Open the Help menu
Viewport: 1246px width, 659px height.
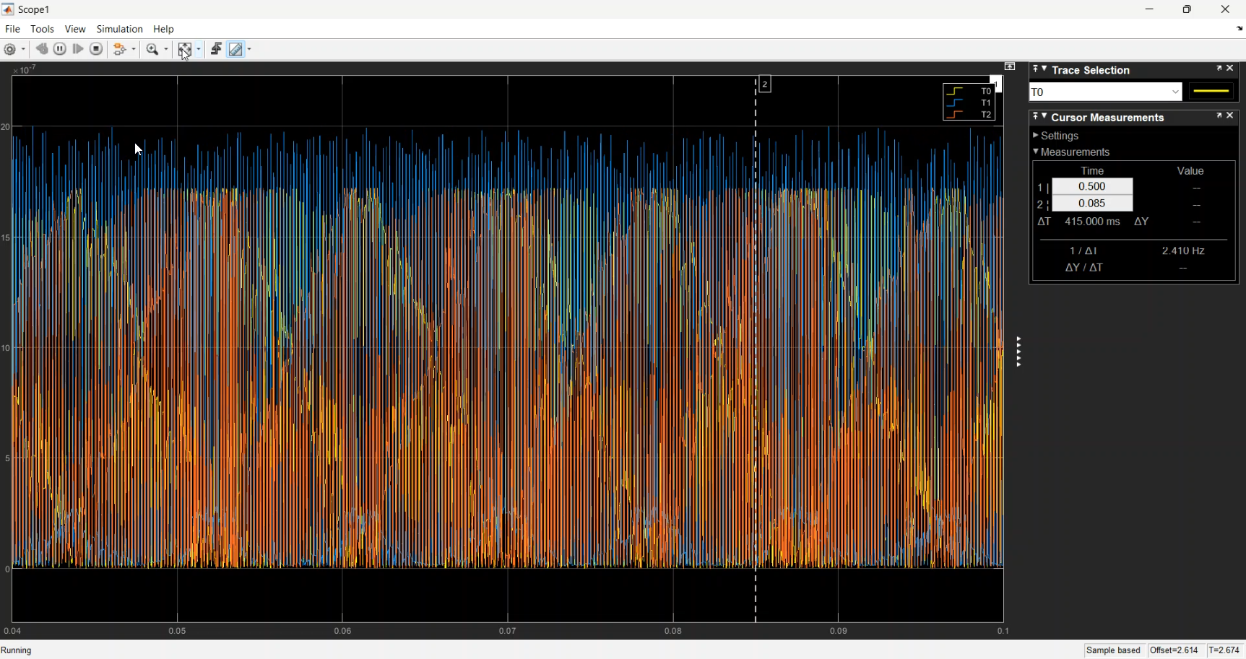(x=164, y=30)
